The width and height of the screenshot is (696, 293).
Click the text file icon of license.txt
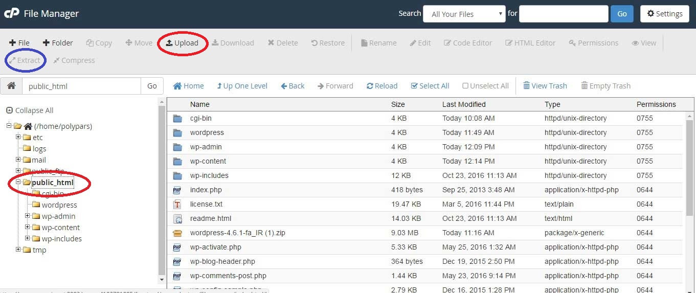point(177,205)
